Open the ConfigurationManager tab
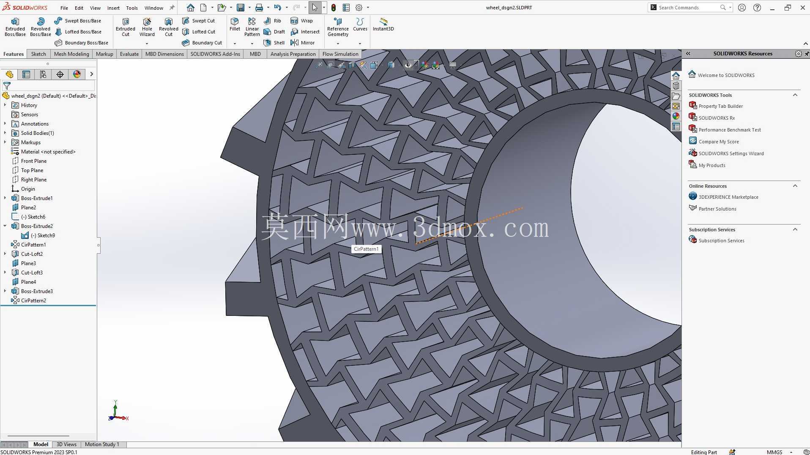This screenshot has width=810, height=455. click(43, 74)
